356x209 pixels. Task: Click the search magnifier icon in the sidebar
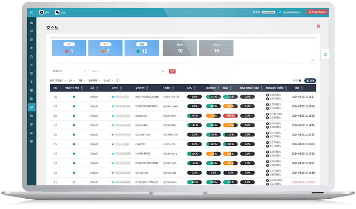32,57
